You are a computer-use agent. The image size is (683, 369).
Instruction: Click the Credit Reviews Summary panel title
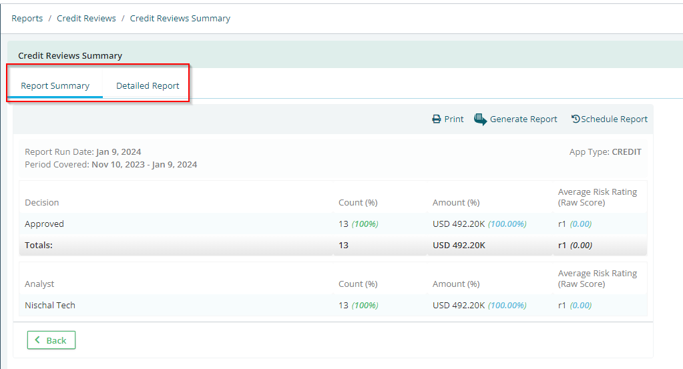point(70,55)
